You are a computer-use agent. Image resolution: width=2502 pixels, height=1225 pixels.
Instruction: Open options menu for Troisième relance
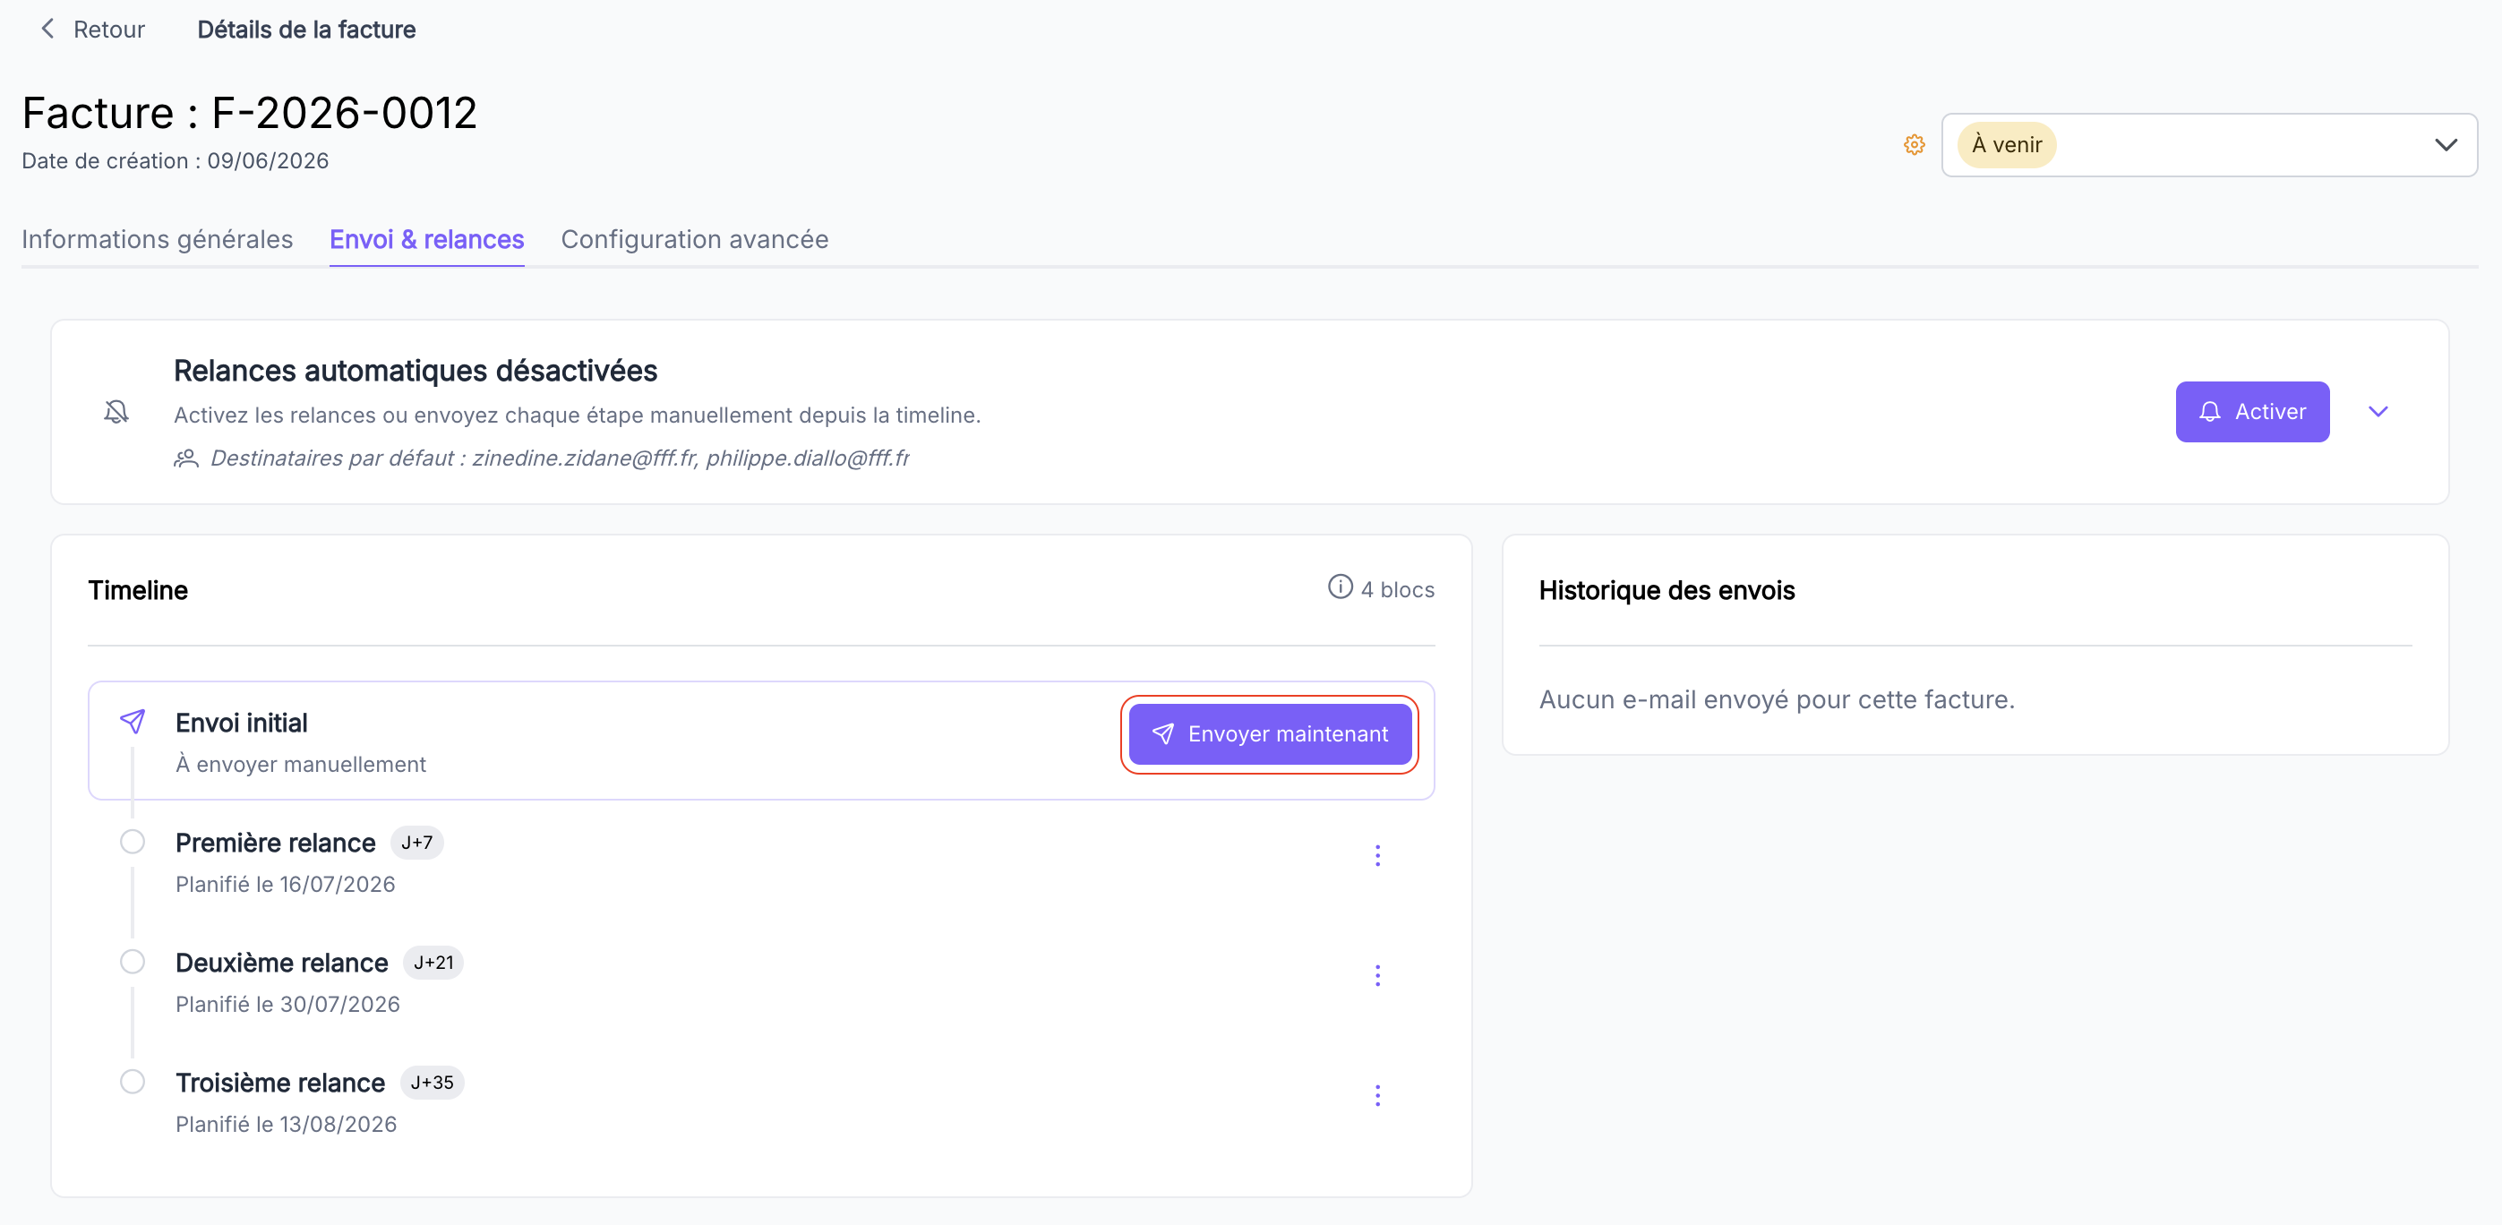click(1376, 1095)
